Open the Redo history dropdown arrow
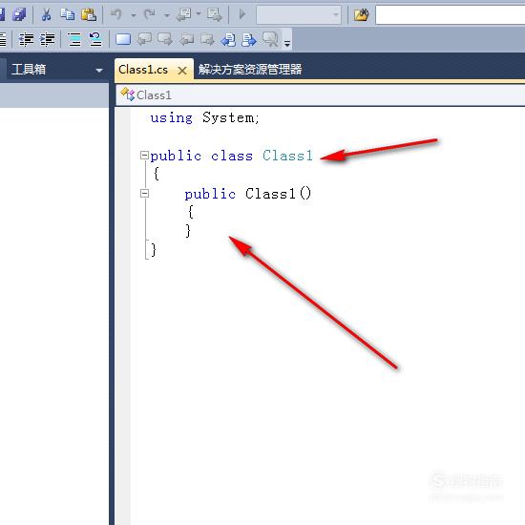Image resolution: width=525 pixels, height=525 pixels. pyautogui.click(x=167, y=15)
